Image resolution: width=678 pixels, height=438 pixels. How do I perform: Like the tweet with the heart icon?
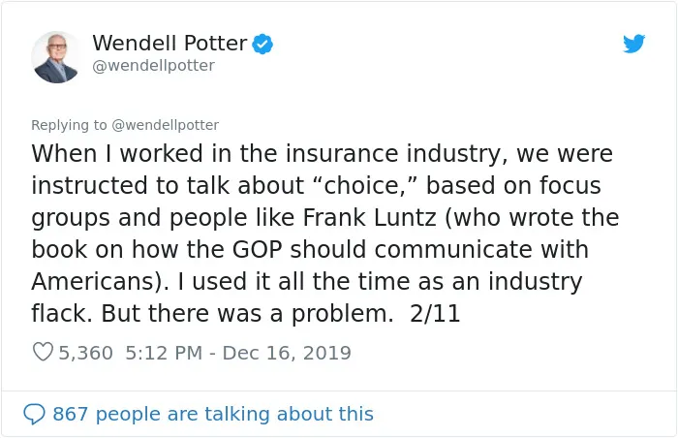click(43, 352)
